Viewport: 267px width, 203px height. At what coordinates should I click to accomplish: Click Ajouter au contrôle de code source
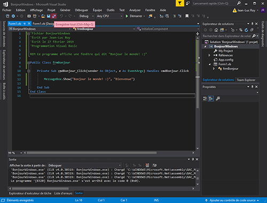click(232, 200)
